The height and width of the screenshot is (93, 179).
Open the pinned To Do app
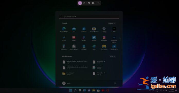[x=64, y=38]
